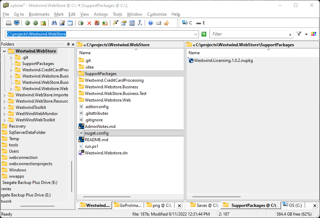Open the filter options dropdown arrow

[306, 34]
